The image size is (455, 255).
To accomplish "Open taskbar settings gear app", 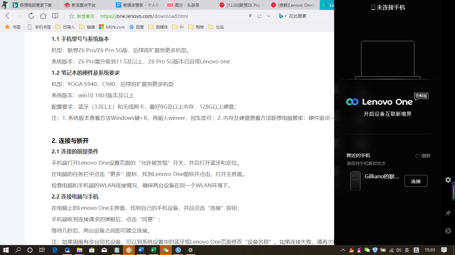I will click(x=190, y=250).
